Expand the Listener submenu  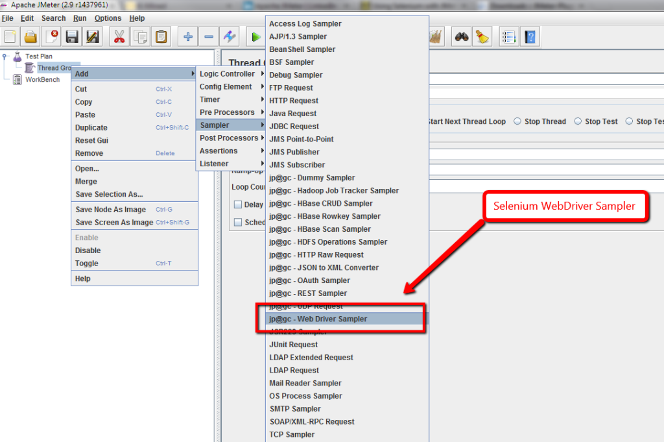pyautogui.click(x=231, y=164)
